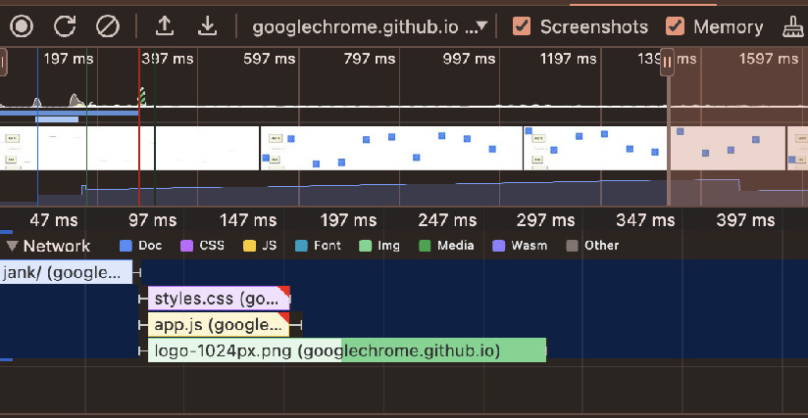808x418 pixels.
Task: Click the 197 ms tick on ruler
Action: click(347, 220)
